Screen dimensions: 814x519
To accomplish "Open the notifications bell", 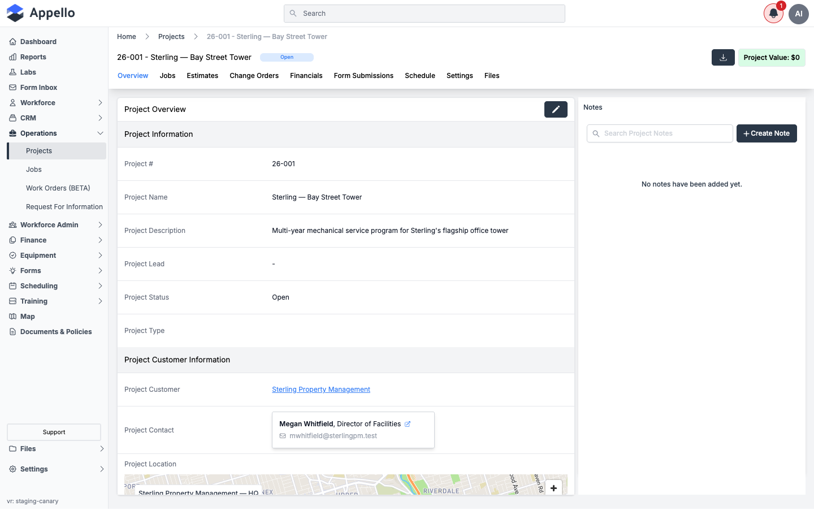I will (773, 14).
